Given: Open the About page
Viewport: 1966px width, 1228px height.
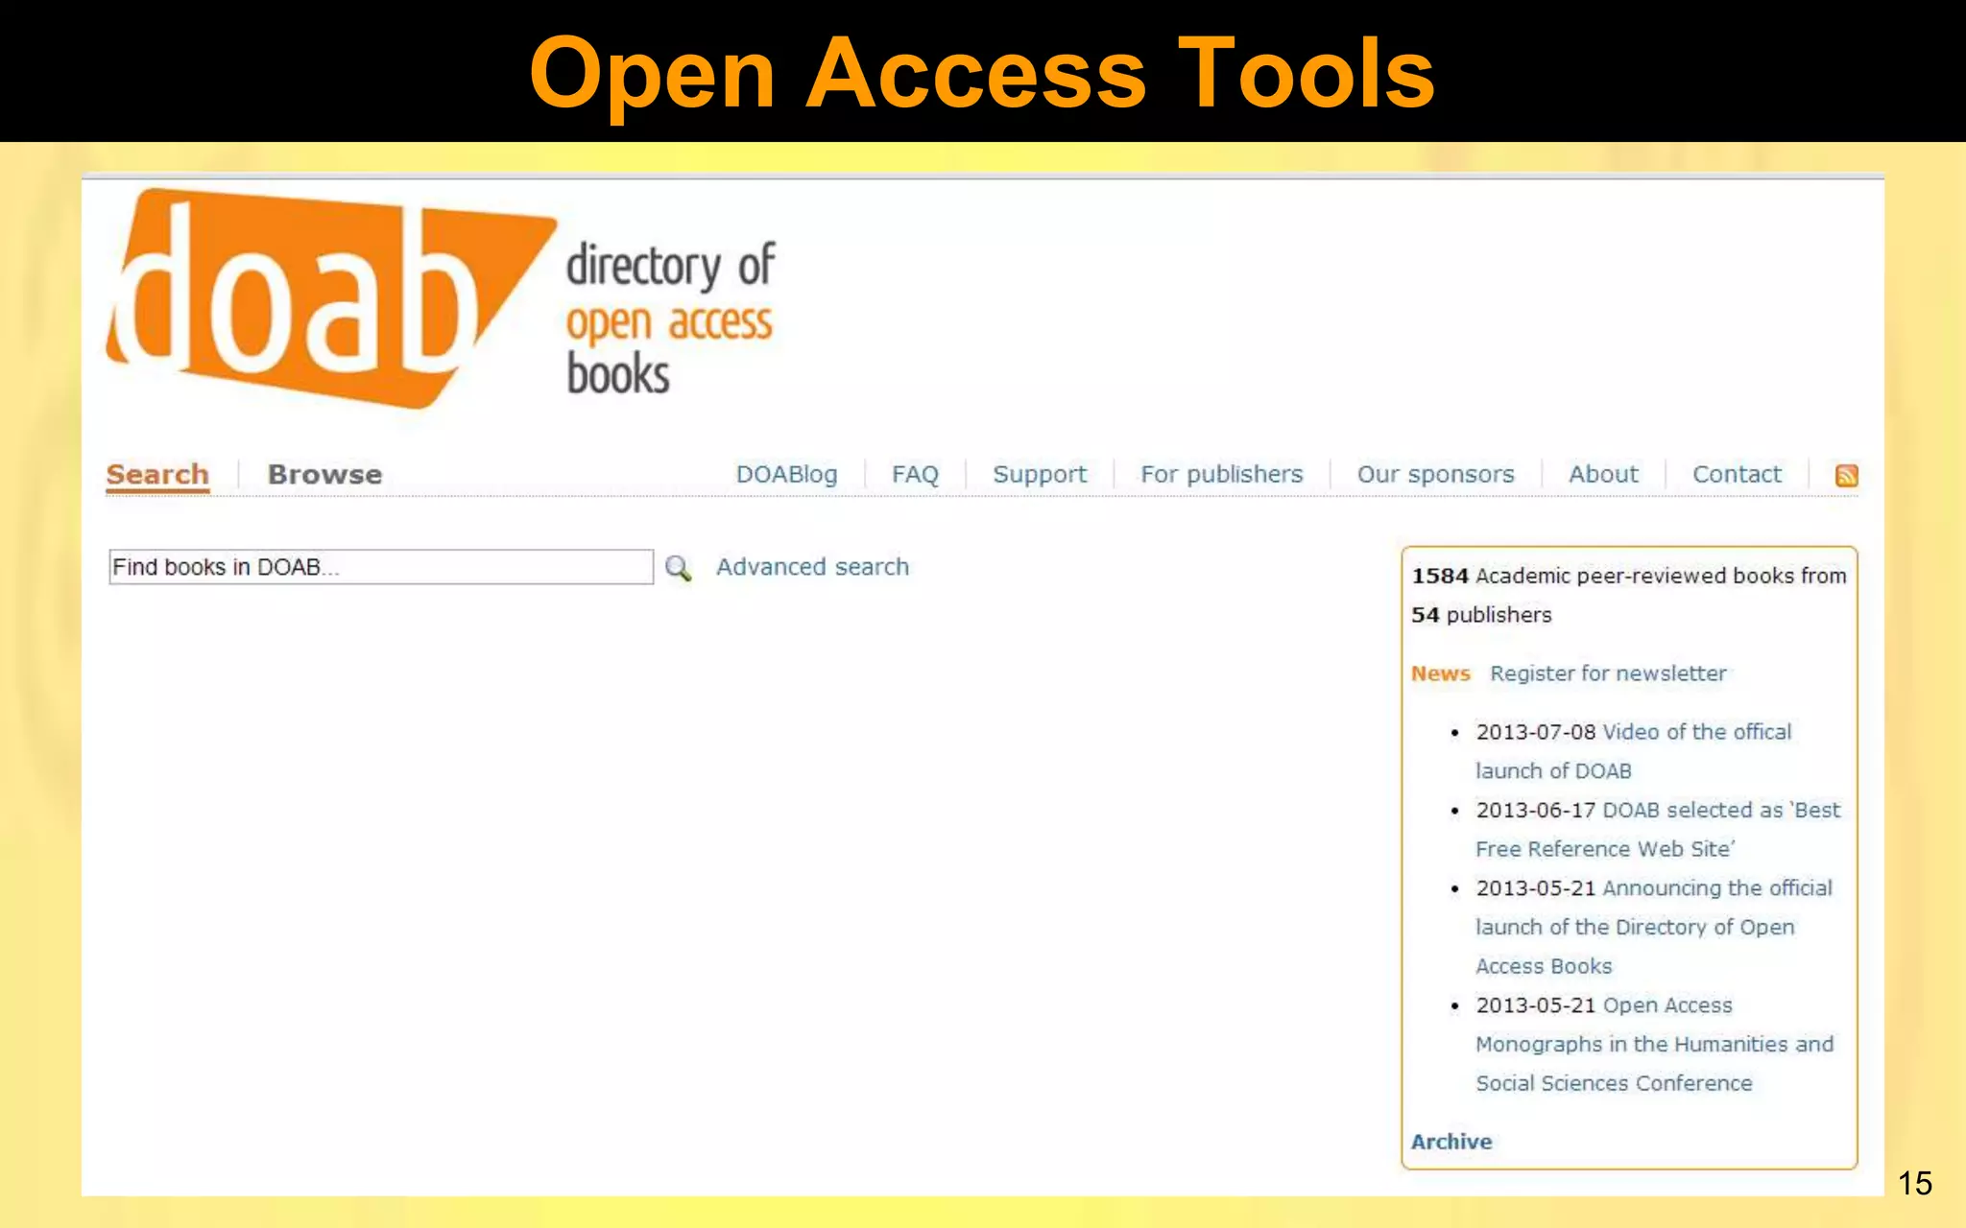Looking at the screenshot, I should click(x=1603, y=475).
